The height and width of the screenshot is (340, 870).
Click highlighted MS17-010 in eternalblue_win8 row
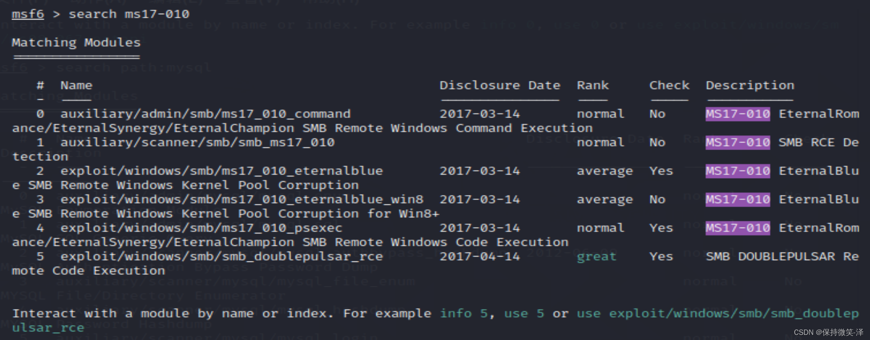click(x=738, y=199)
